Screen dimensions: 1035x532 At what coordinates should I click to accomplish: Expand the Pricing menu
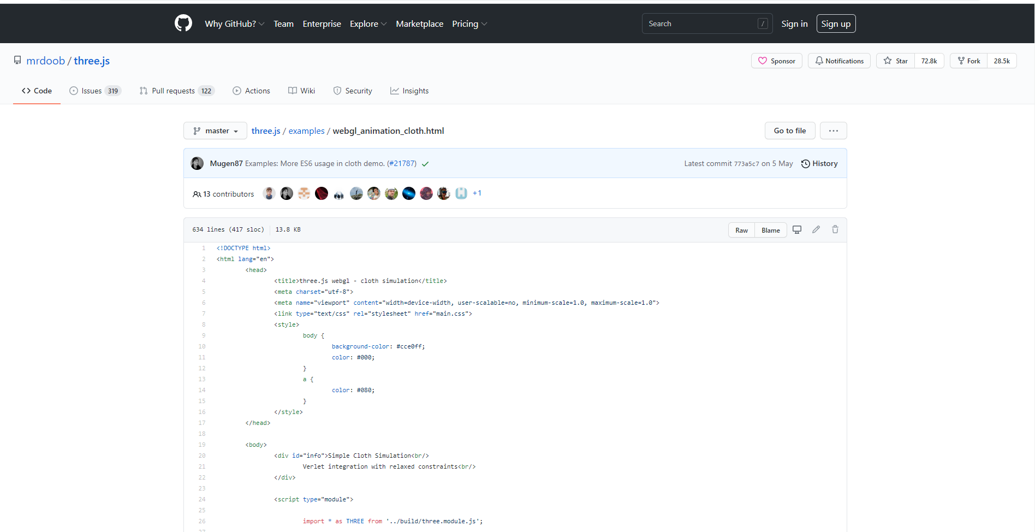469,23
